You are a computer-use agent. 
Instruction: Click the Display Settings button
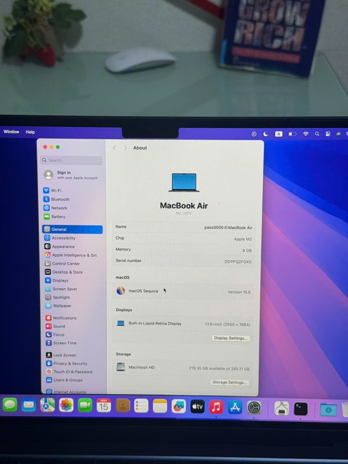pos(231,338)
